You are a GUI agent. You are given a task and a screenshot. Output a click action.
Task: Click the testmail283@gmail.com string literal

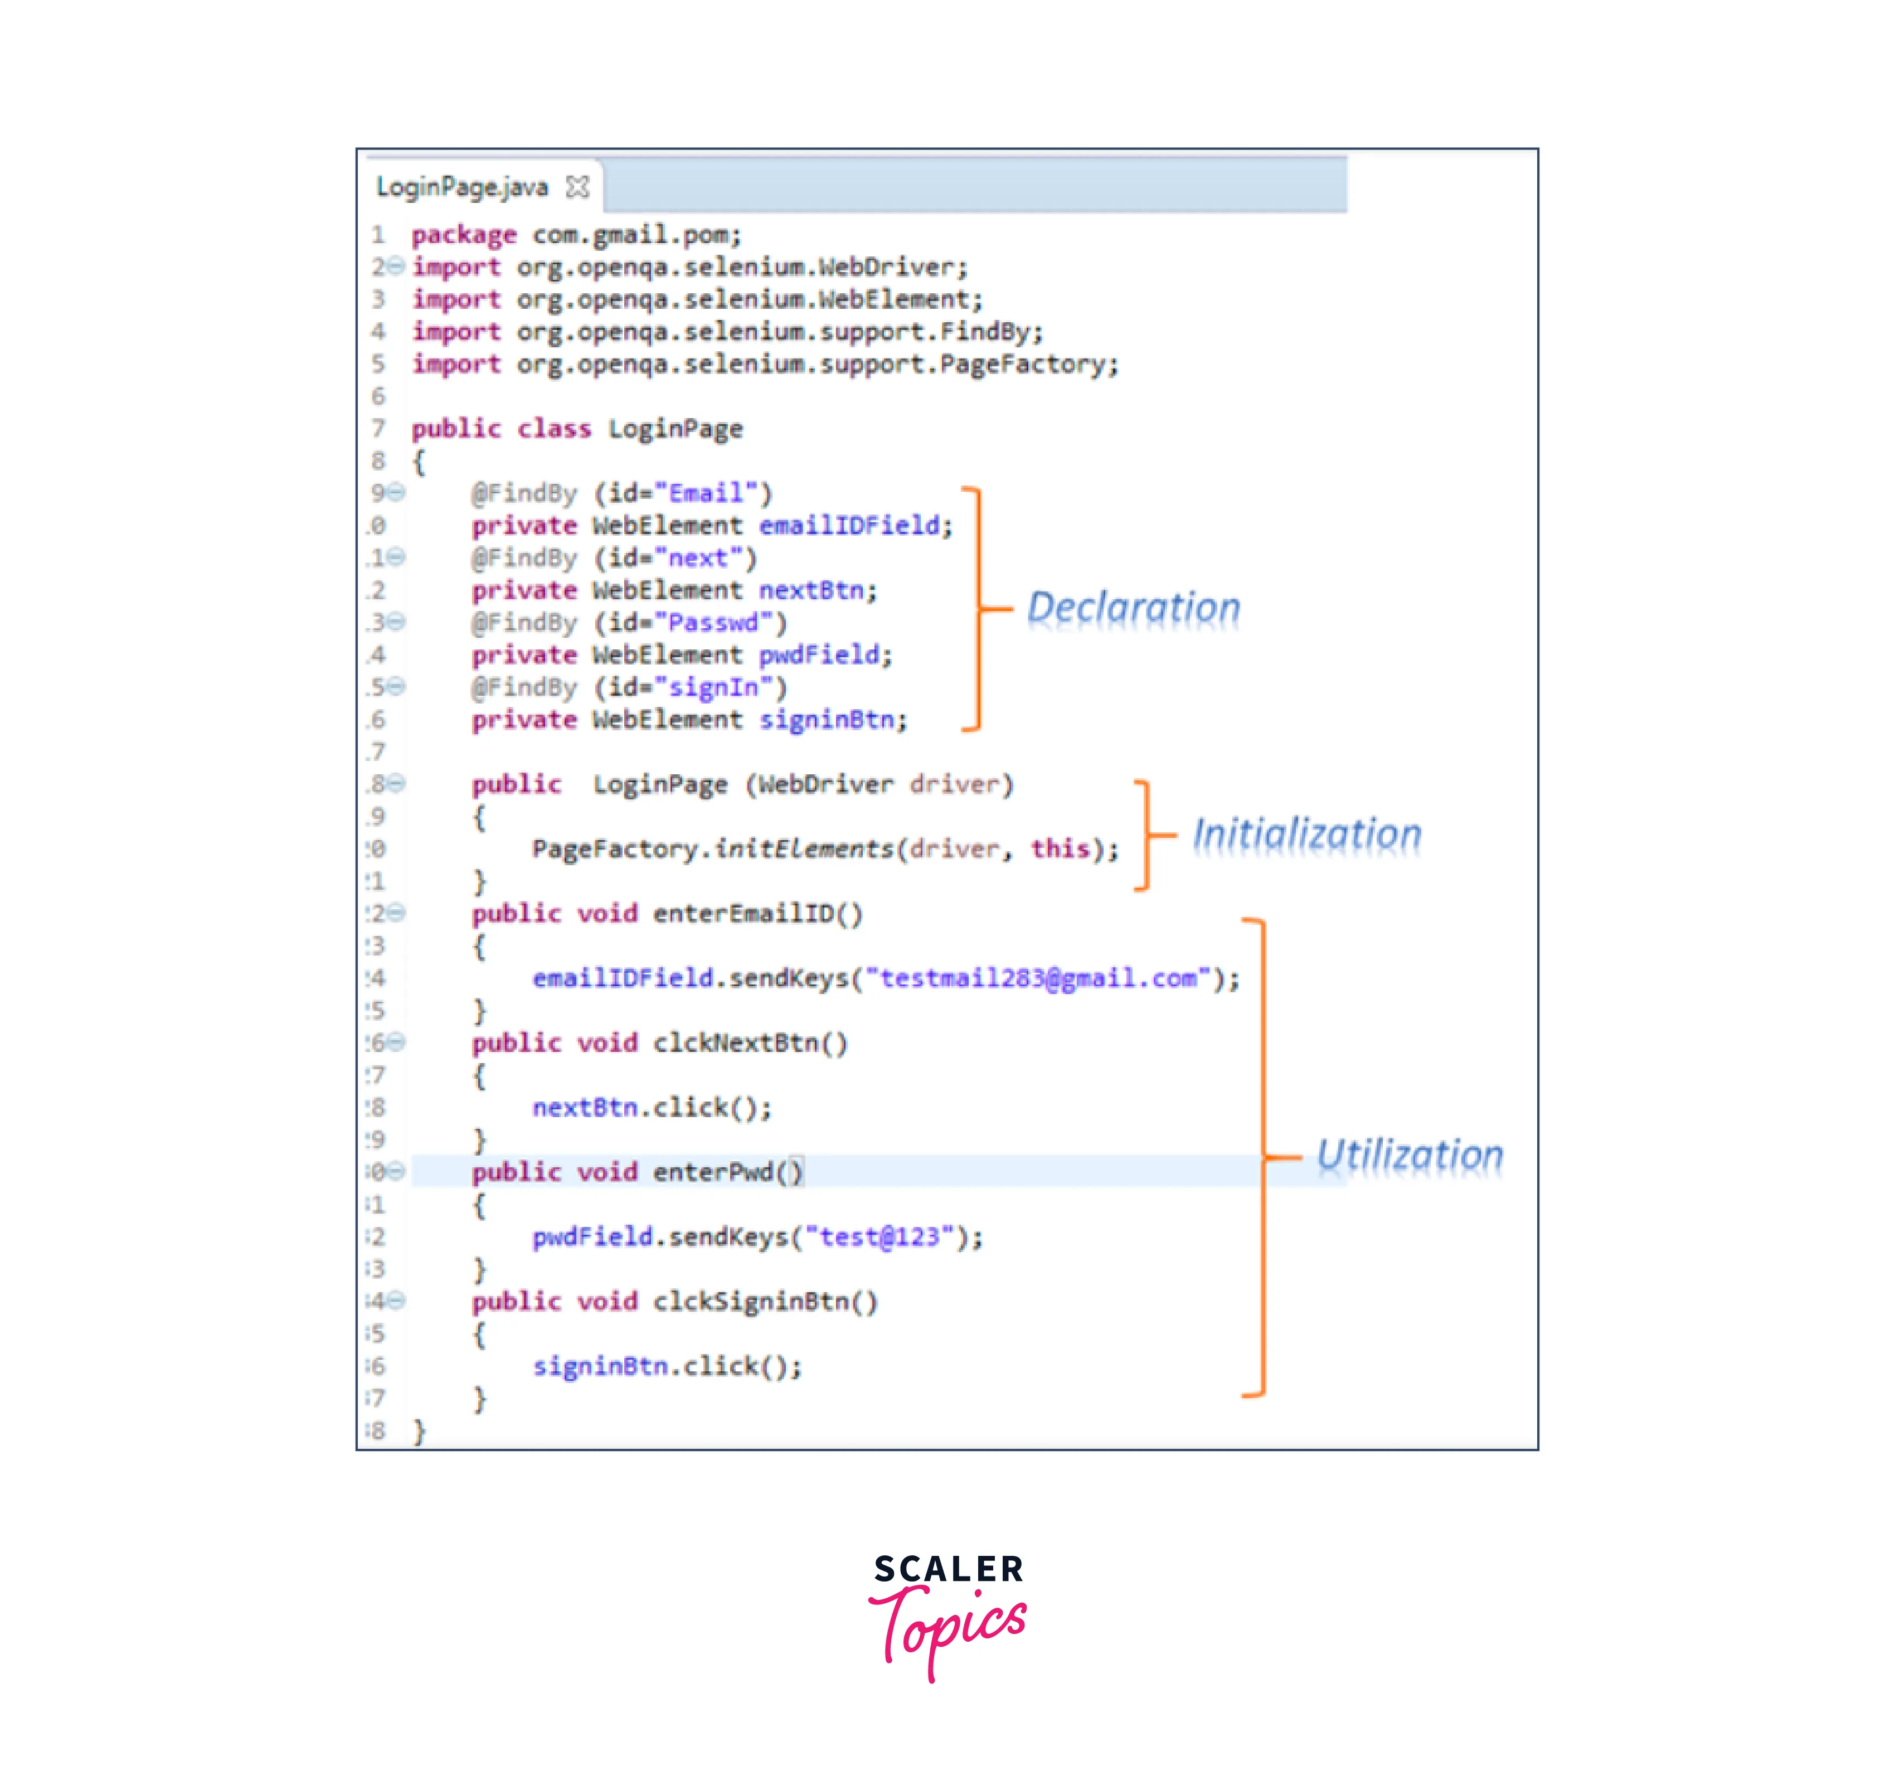click(1038, 978)
